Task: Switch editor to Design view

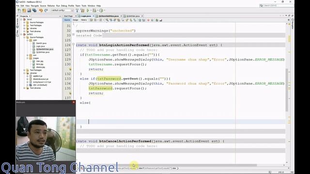Action: click(x=76, y=20)
